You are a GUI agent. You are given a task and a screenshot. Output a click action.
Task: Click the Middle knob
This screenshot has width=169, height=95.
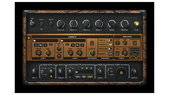pyautogui.click(x=99, y=23)
